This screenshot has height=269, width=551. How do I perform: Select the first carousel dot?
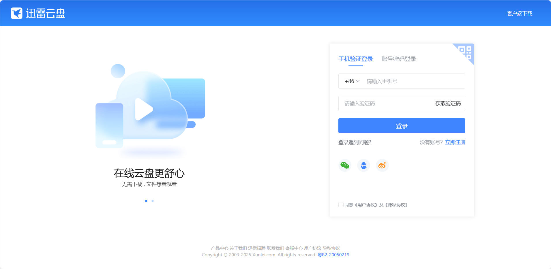click(146, 201)
